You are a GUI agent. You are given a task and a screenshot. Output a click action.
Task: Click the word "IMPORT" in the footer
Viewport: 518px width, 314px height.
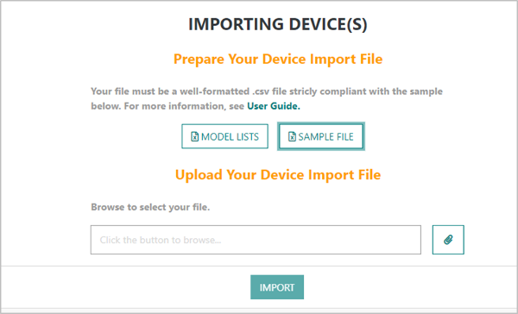(277, 287)
